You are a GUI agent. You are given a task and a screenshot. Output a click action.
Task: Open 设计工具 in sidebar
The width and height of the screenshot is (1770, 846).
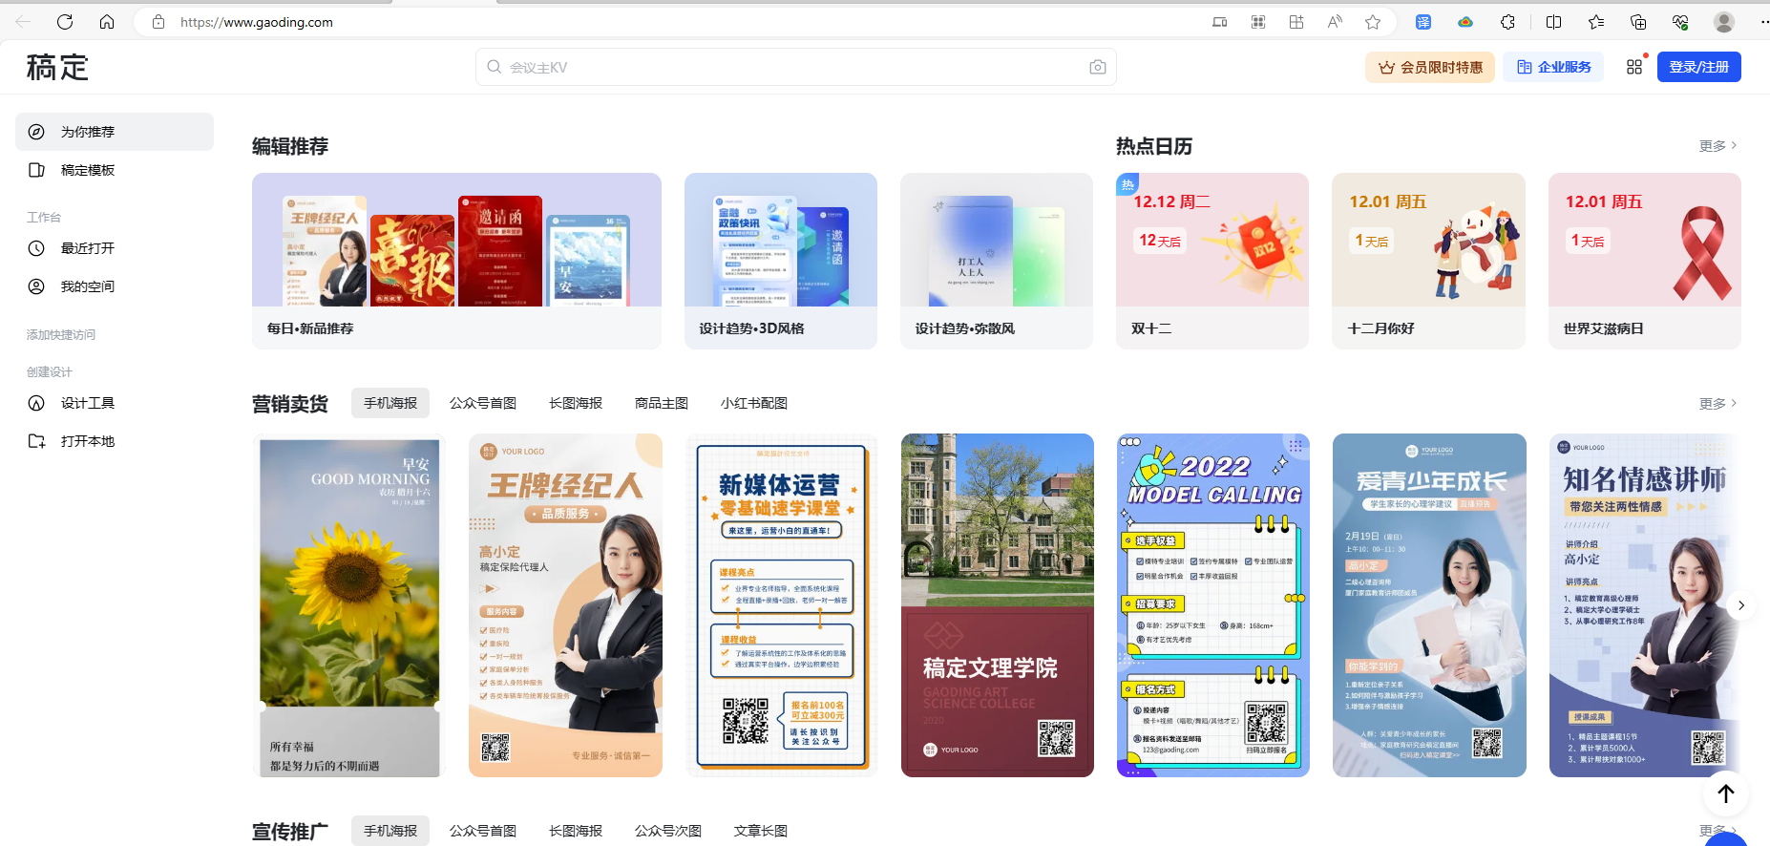point(115,403)
